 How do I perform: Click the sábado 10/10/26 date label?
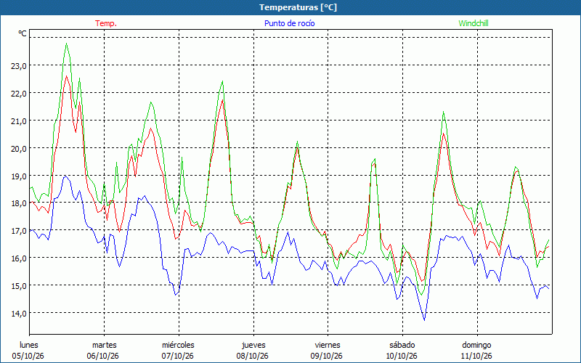(402, 351)
